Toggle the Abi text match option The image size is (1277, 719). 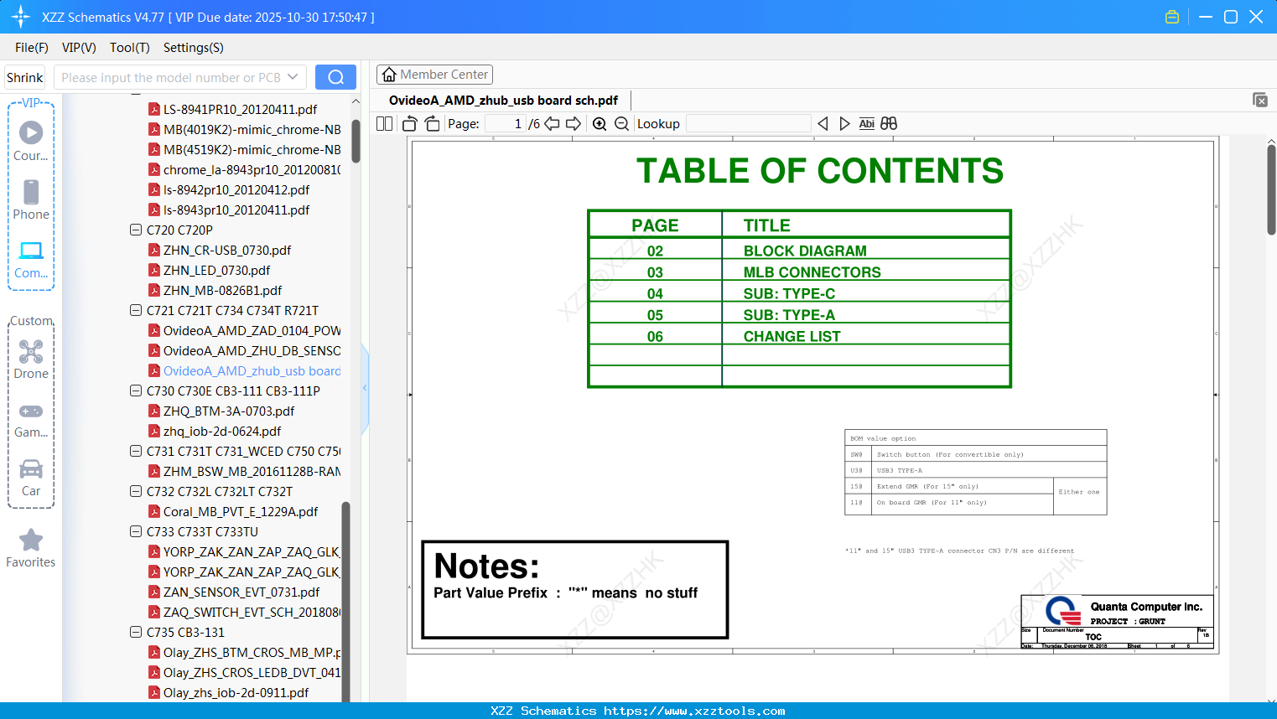click(x=867, y=124)
